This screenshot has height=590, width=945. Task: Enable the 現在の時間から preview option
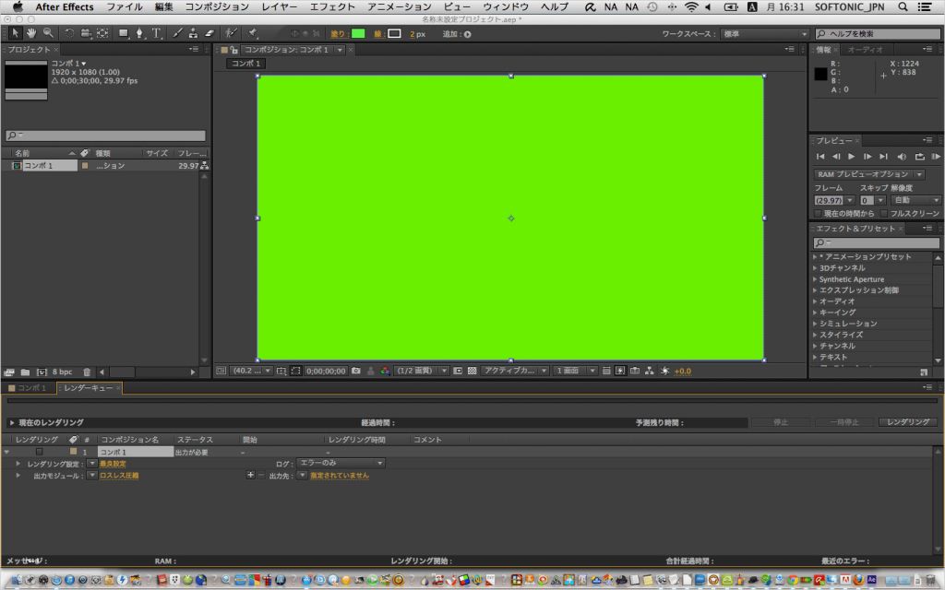pos(818,212)
